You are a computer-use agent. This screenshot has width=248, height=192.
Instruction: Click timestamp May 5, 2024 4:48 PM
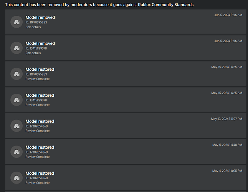(227, 145)
